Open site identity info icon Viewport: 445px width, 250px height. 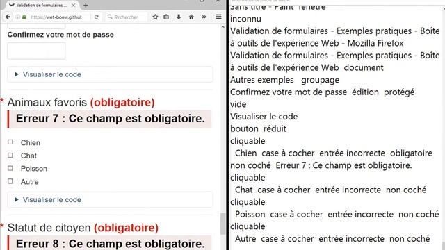18,17
